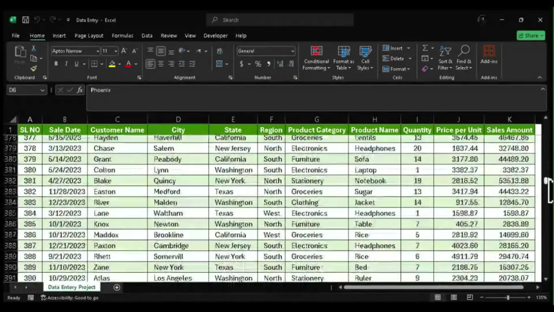Click the Clear eraser icon
554x312 pixels.
[425, 69]
